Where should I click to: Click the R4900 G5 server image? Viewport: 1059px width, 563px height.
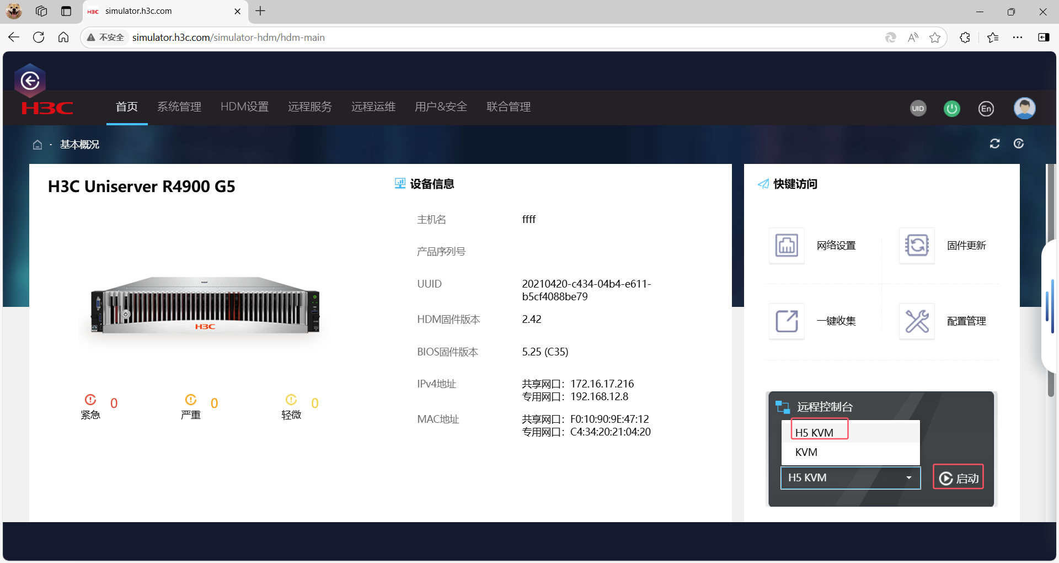click(x=205, y=305)
